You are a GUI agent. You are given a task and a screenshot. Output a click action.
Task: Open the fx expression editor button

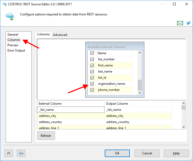coord(9,153)
